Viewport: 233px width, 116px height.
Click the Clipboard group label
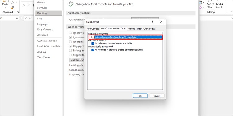8,12
